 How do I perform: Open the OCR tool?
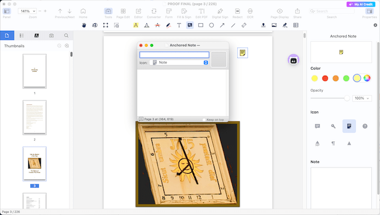(250, 13)
